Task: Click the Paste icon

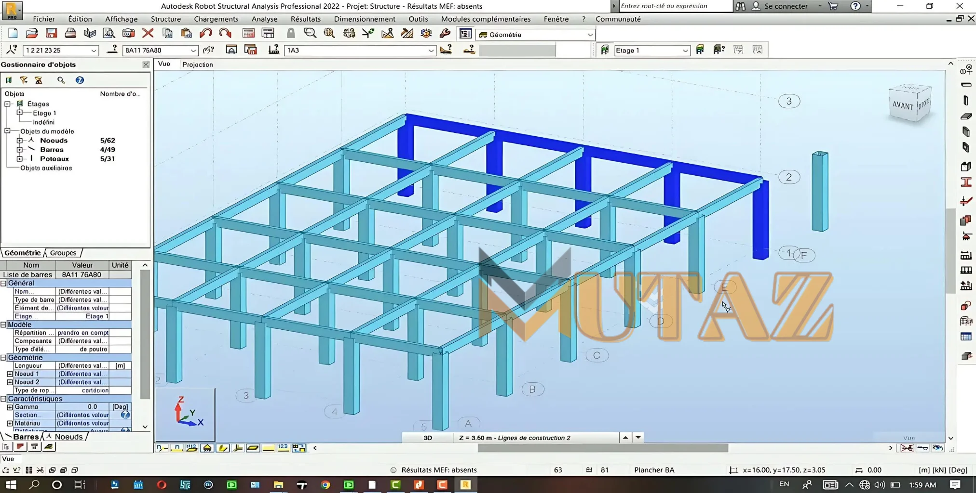Action: 186,33
